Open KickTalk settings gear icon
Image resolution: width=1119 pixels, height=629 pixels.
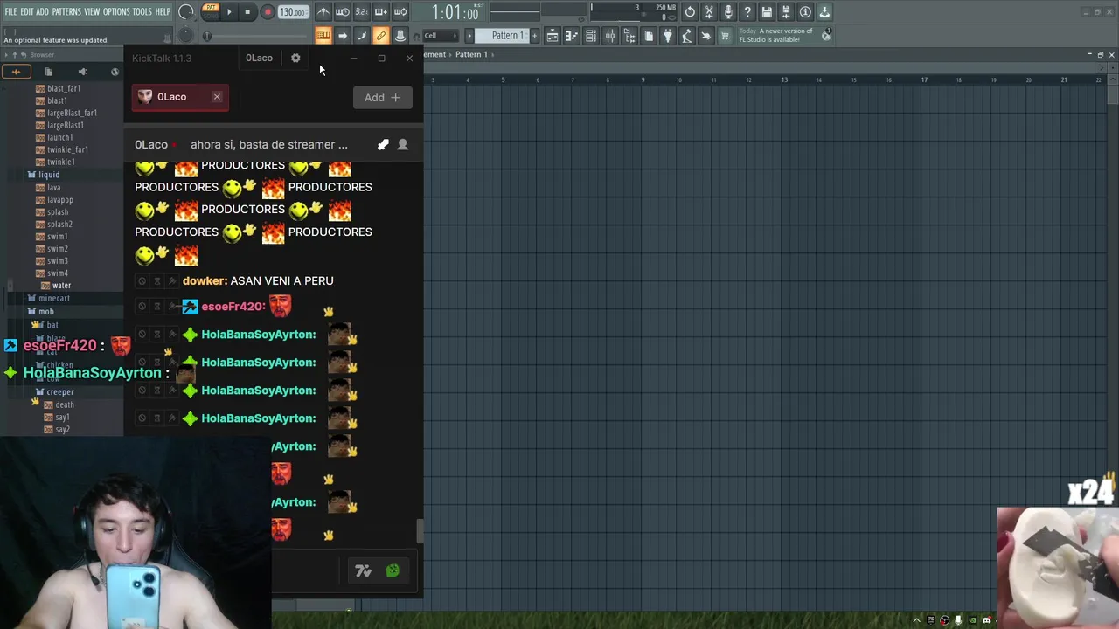tap(295, 58)
